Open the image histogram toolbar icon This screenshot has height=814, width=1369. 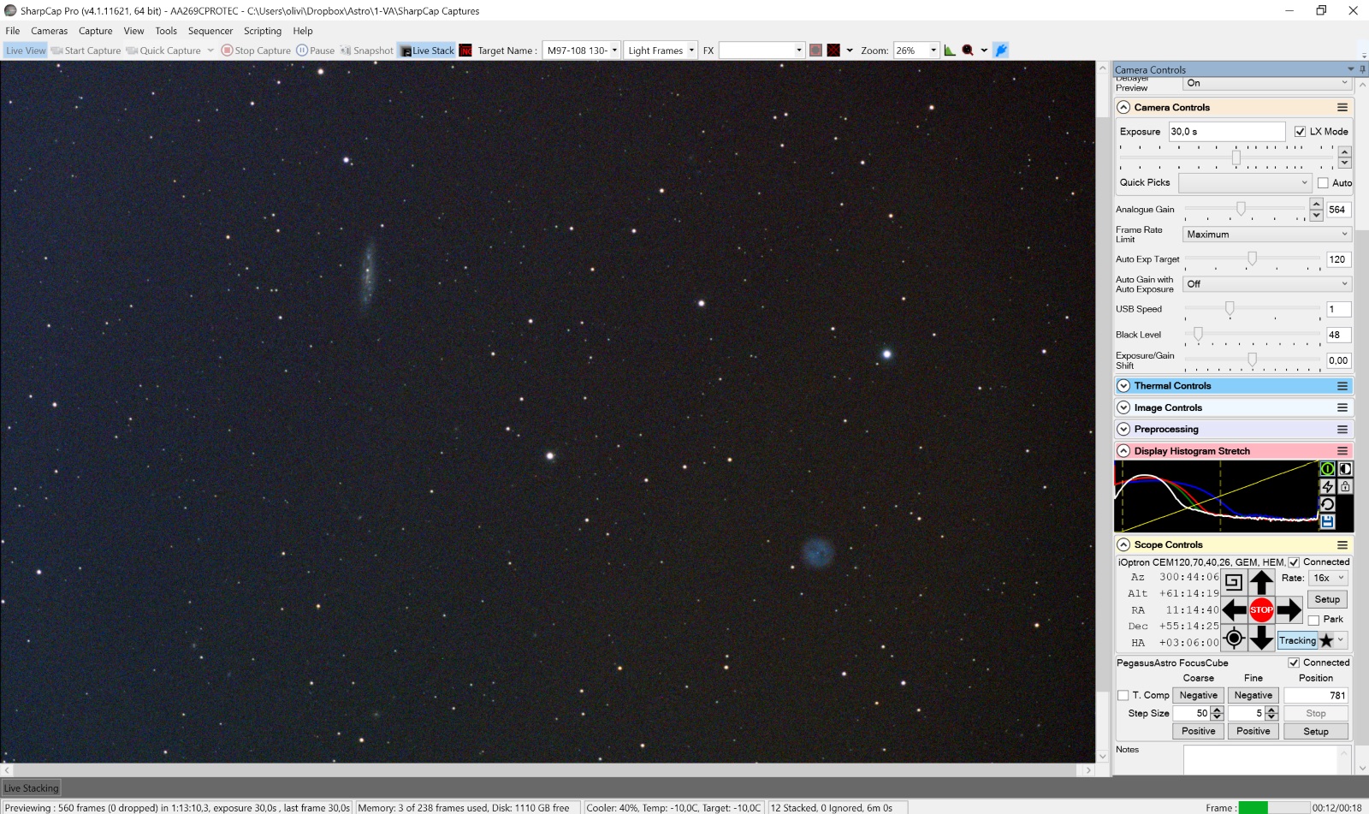point(950,51)
